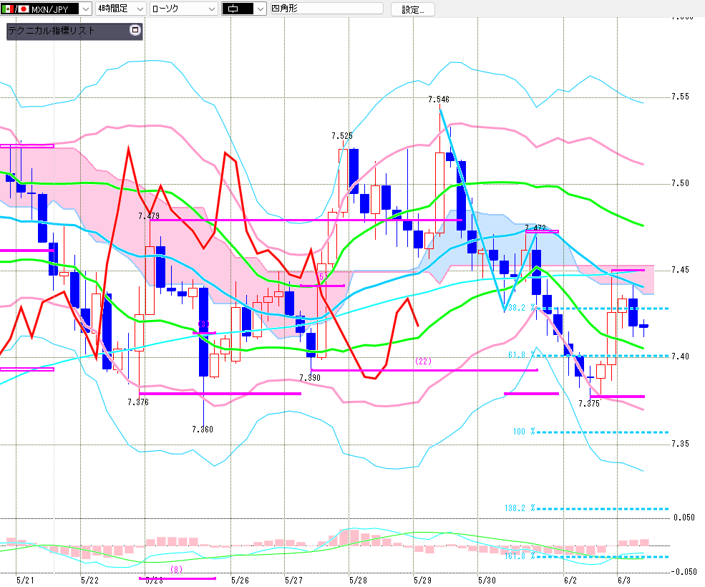Click the 5/22 date label
Screen dimensions: 705x587
click(x=89, y=581)
